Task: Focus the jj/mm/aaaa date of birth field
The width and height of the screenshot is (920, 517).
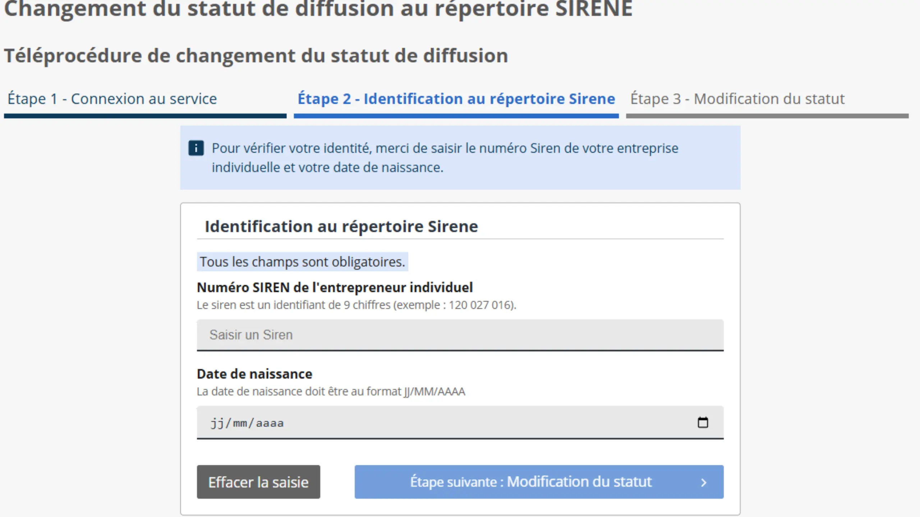Action: [x=460, y=423]
